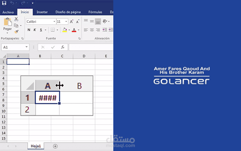Open the Copy options arrow
Image resolution: width=241 pixels, height=151 pixels.
click(x=21, y=26)
